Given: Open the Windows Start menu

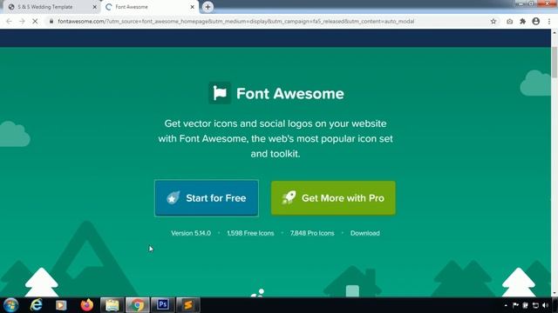Looking at the screenshot, I should click(10, 305).
